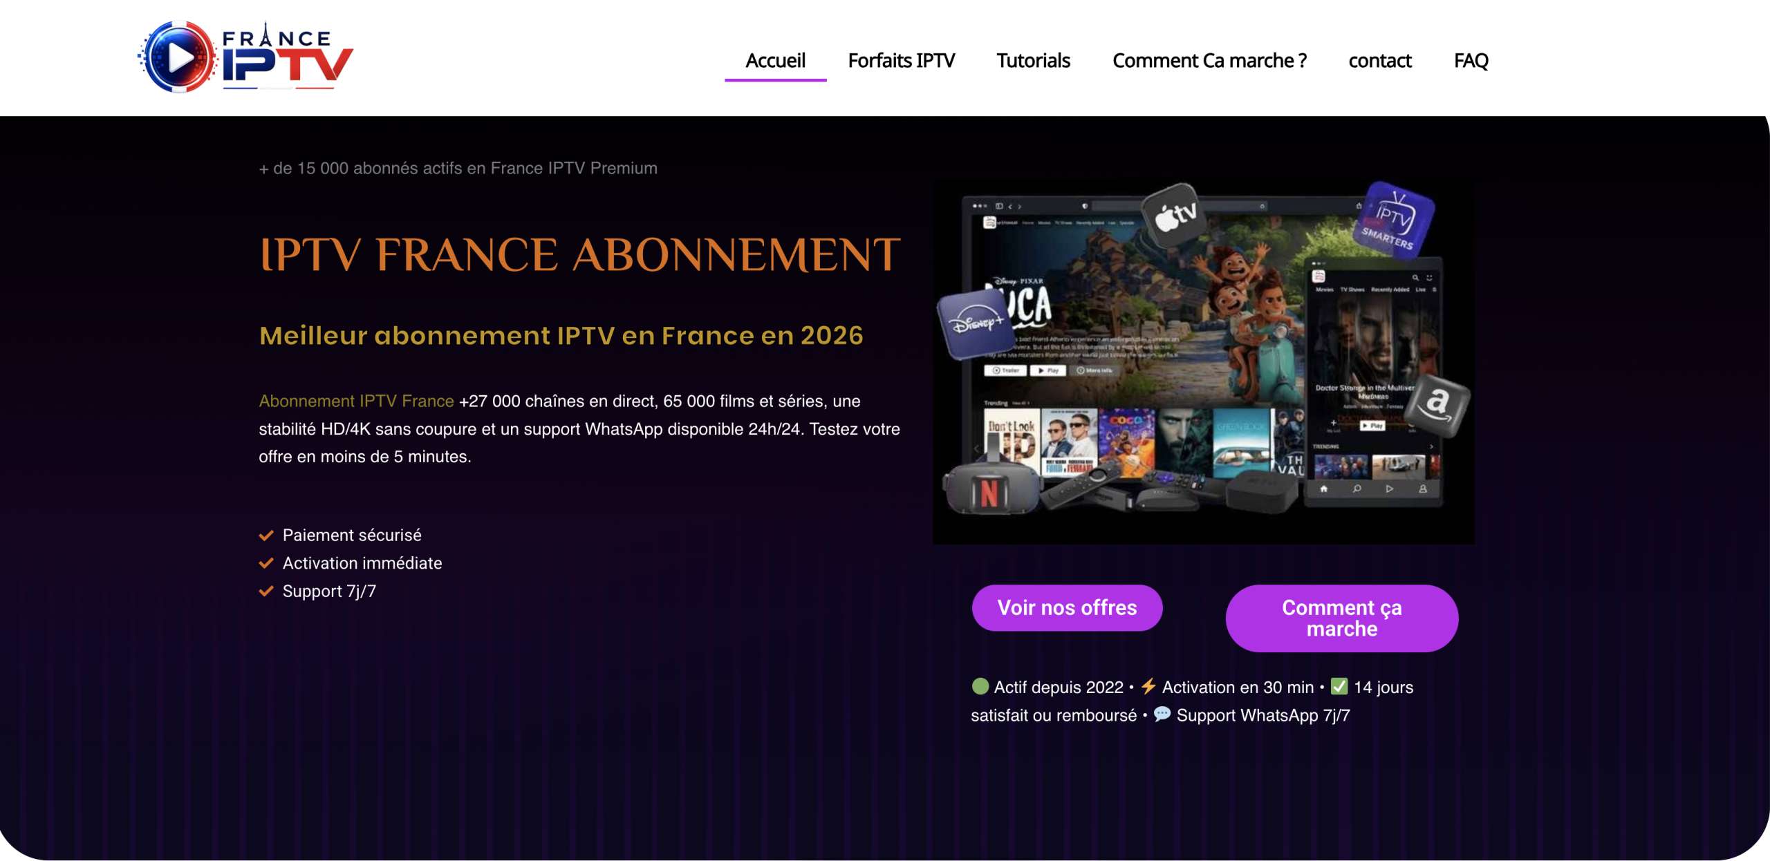This screenshot has height=861, width=1770.
Task: Navigate to the FAQ page
Action: [1471, 61]
